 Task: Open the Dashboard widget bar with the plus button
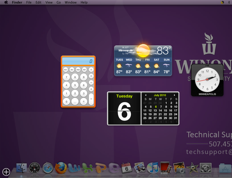[6, 172]
